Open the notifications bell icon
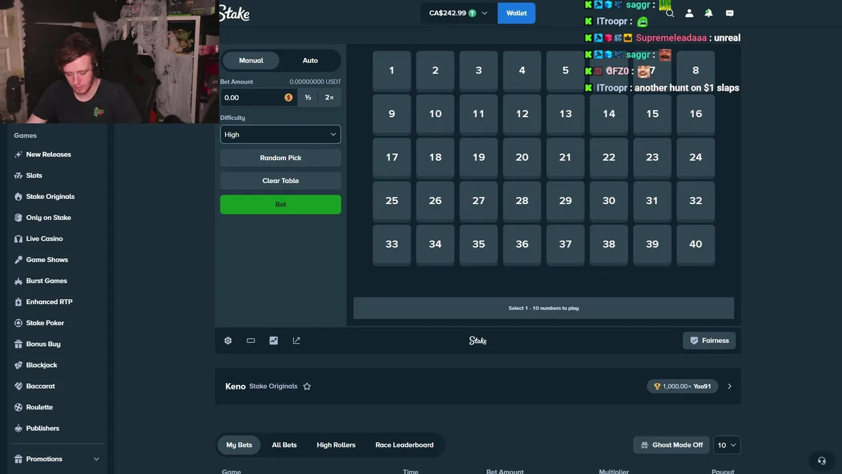The image size is (842, 474). [x=708, y=13]
